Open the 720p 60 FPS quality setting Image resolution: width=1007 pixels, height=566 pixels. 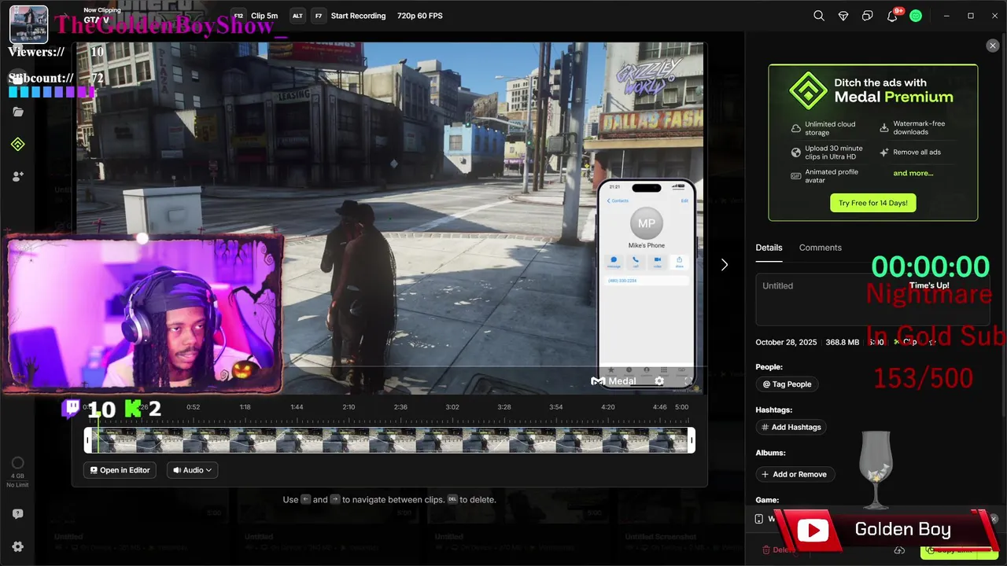(x=419, y=16)
